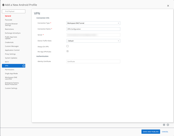The height and width of the screenshot is (136, 174).
Task: Click the plus icon to add payload
Action: click(x=164, y=125)
